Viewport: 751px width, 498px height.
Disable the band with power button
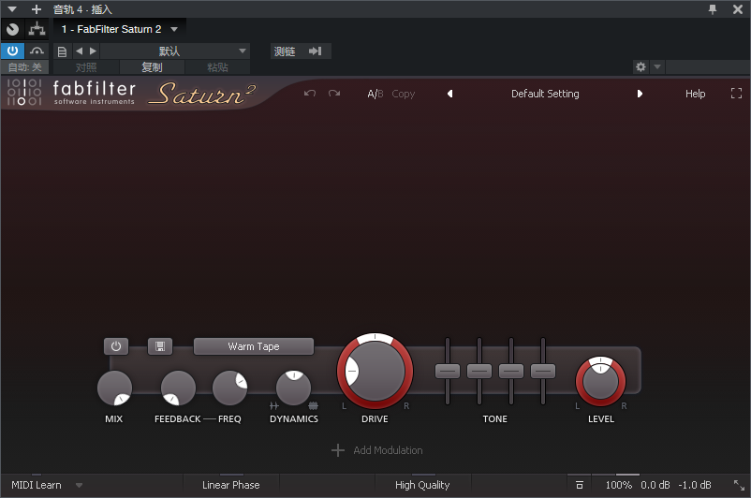click(116, 346)
